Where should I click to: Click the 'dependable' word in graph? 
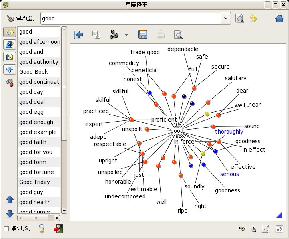(183, 49)
